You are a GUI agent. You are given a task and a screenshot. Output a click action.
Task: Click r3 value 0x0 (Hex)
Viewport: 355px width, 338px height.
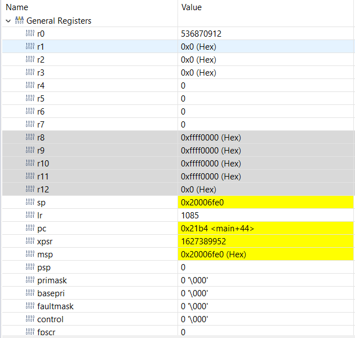tap(198, 73)
